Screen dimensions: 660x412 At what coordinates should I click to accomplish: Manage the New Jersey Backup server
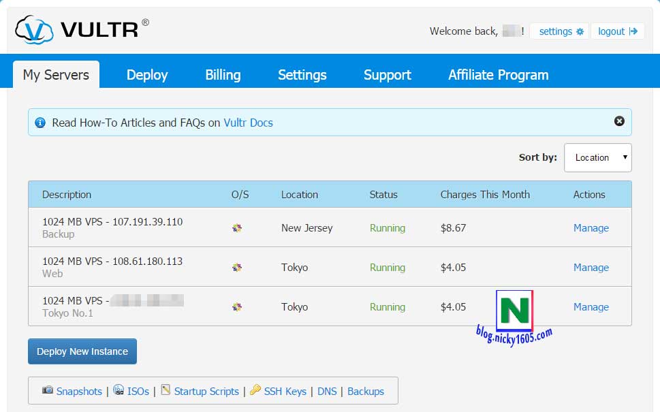pos(591,228)
